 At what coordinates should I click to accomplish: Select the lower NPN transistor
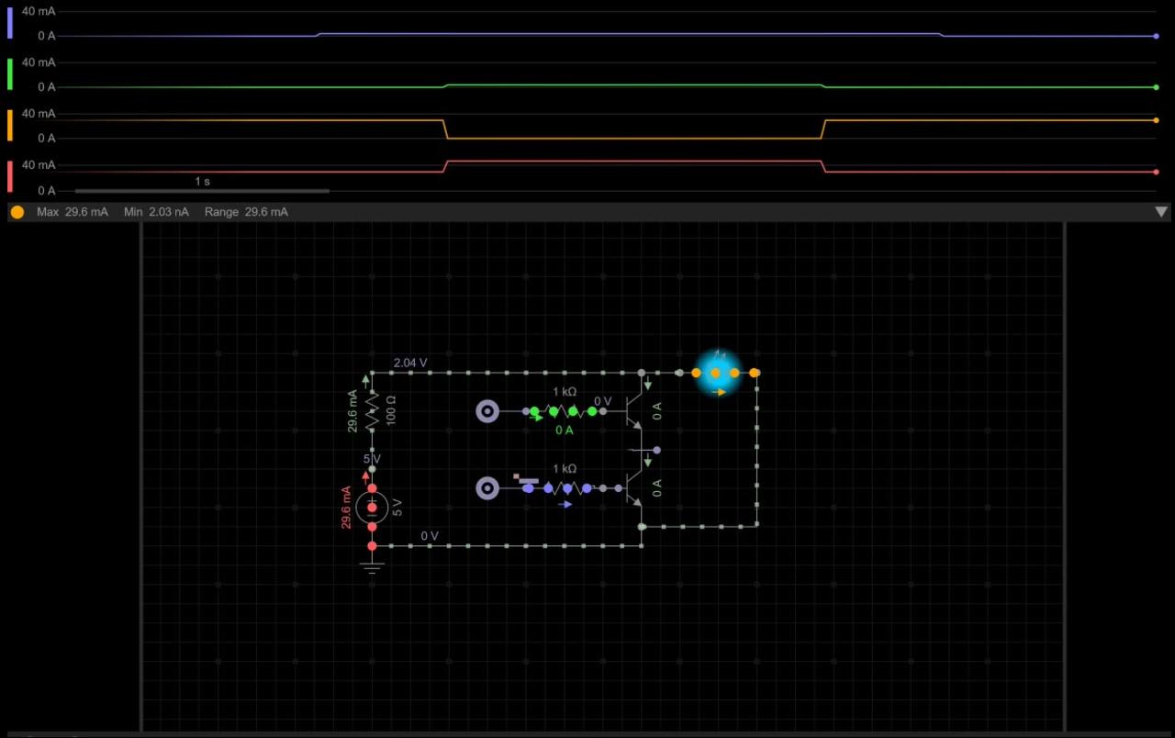point(633,488)
